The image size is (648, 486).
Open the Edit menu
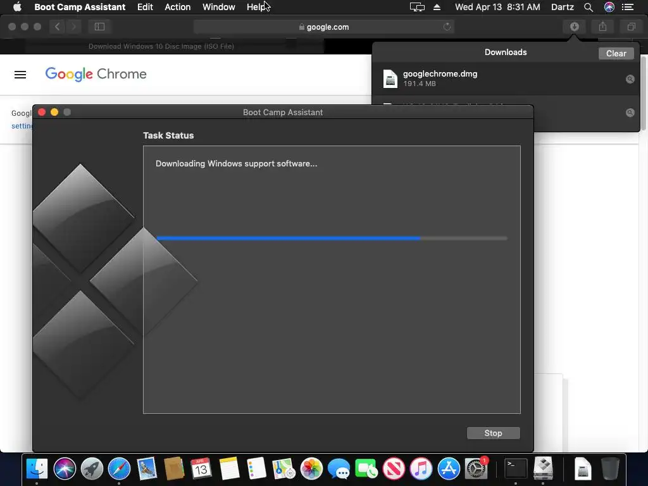(x=145, y=6)
